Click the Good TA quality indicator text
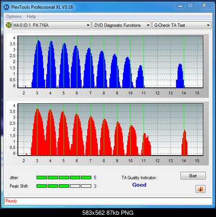The image size is (216, 217). (x=139, y=185)
